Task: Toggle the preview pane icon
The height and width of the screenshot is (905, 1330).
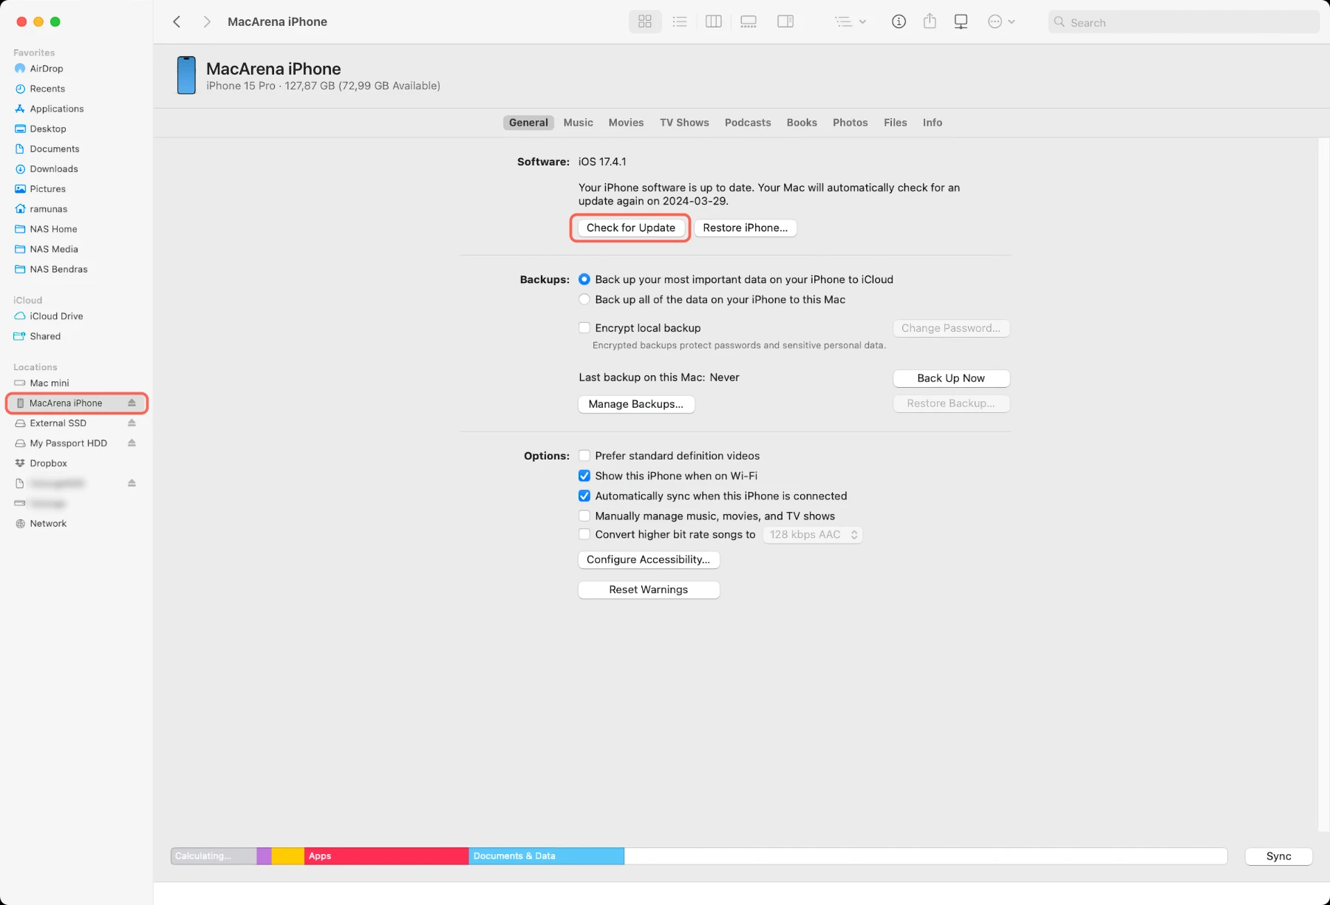Action: click(785, 22)
